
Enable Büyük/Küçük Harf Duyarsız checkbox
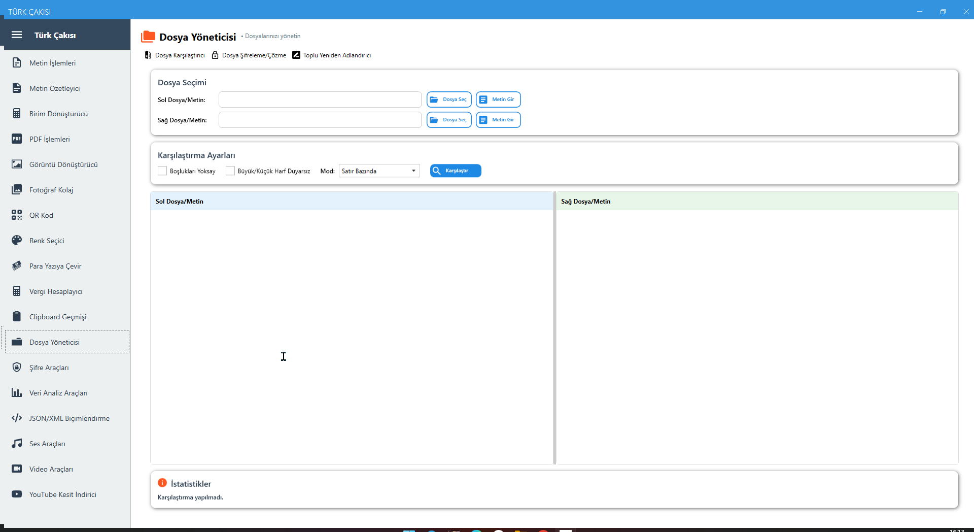click(230, 171)
